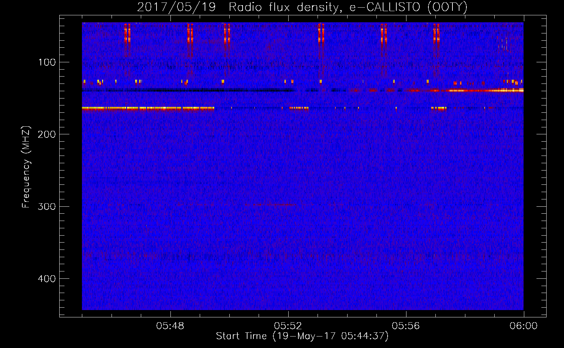Click the faint red streak near 300 MHz

point(270,204)
